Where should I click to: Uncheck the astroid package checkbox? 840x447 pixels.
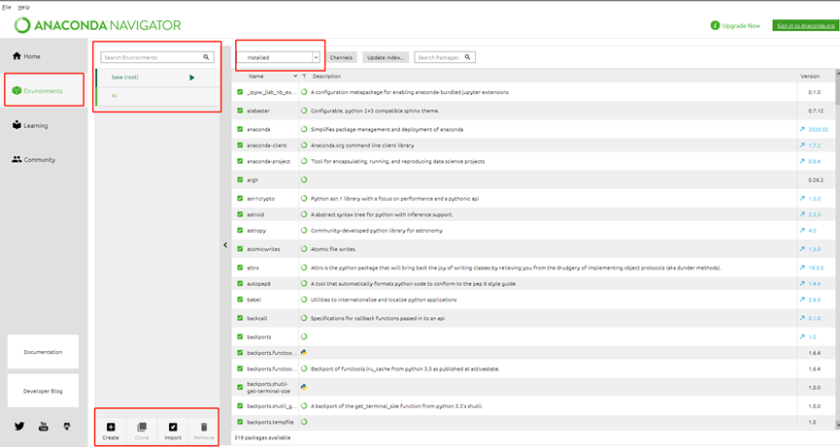240,214
